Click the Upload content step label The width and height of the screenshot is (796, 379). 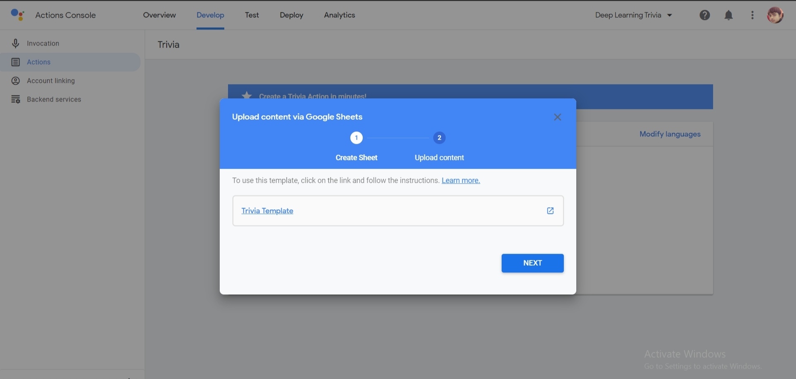pos(439,158)
